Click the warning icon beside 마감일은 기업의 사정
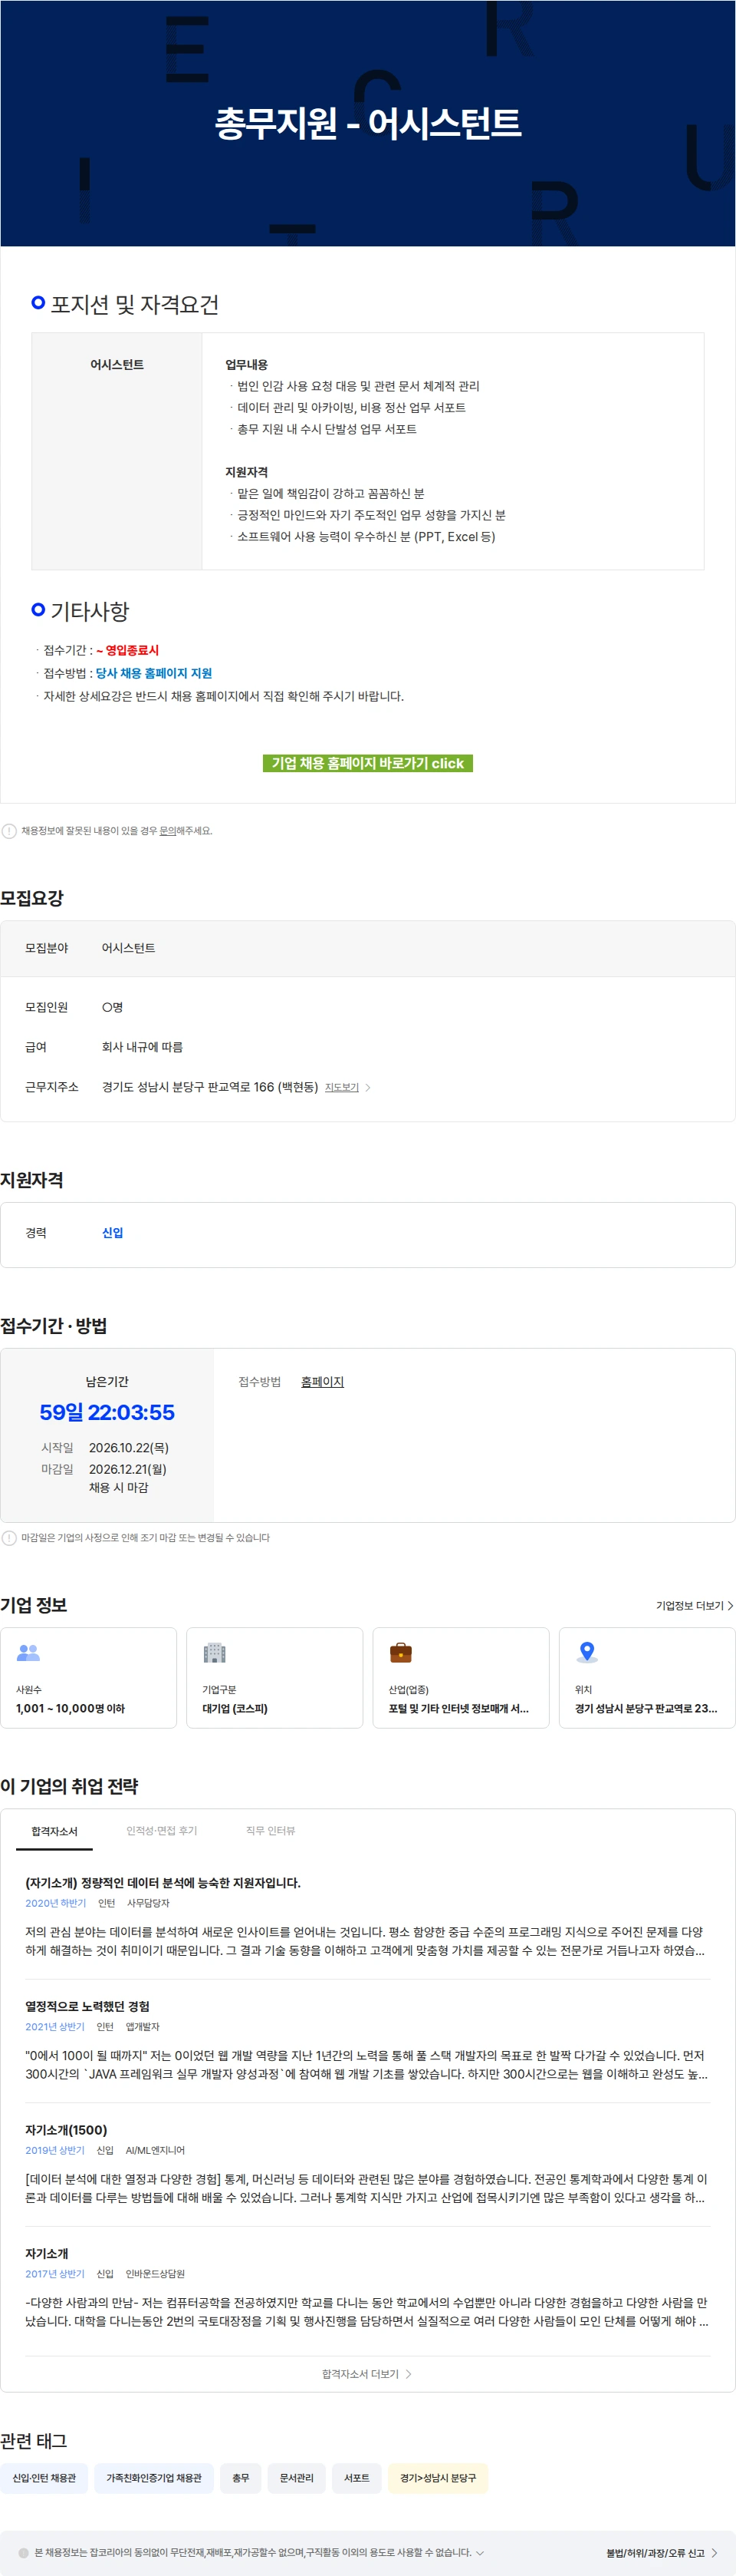The width and height of the screenshot is (736, 2576). [x=9, y=1537]
